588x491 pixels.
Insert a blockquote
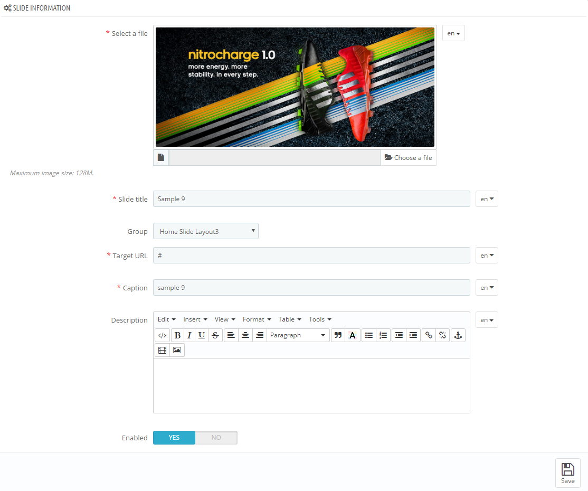tap(338, 335)
